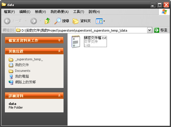Open Forward button history dropdown arrow
This screenshot has height=127, width=171.
pos(40,21)
